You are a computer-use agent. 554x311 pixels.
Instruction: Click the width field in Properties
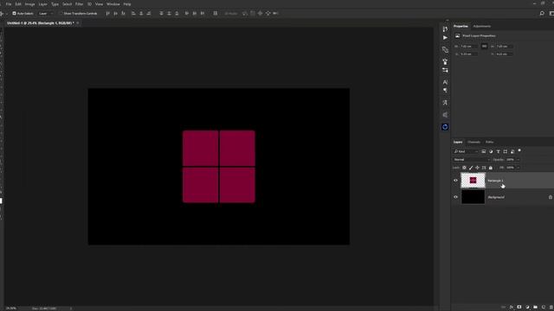469,46
